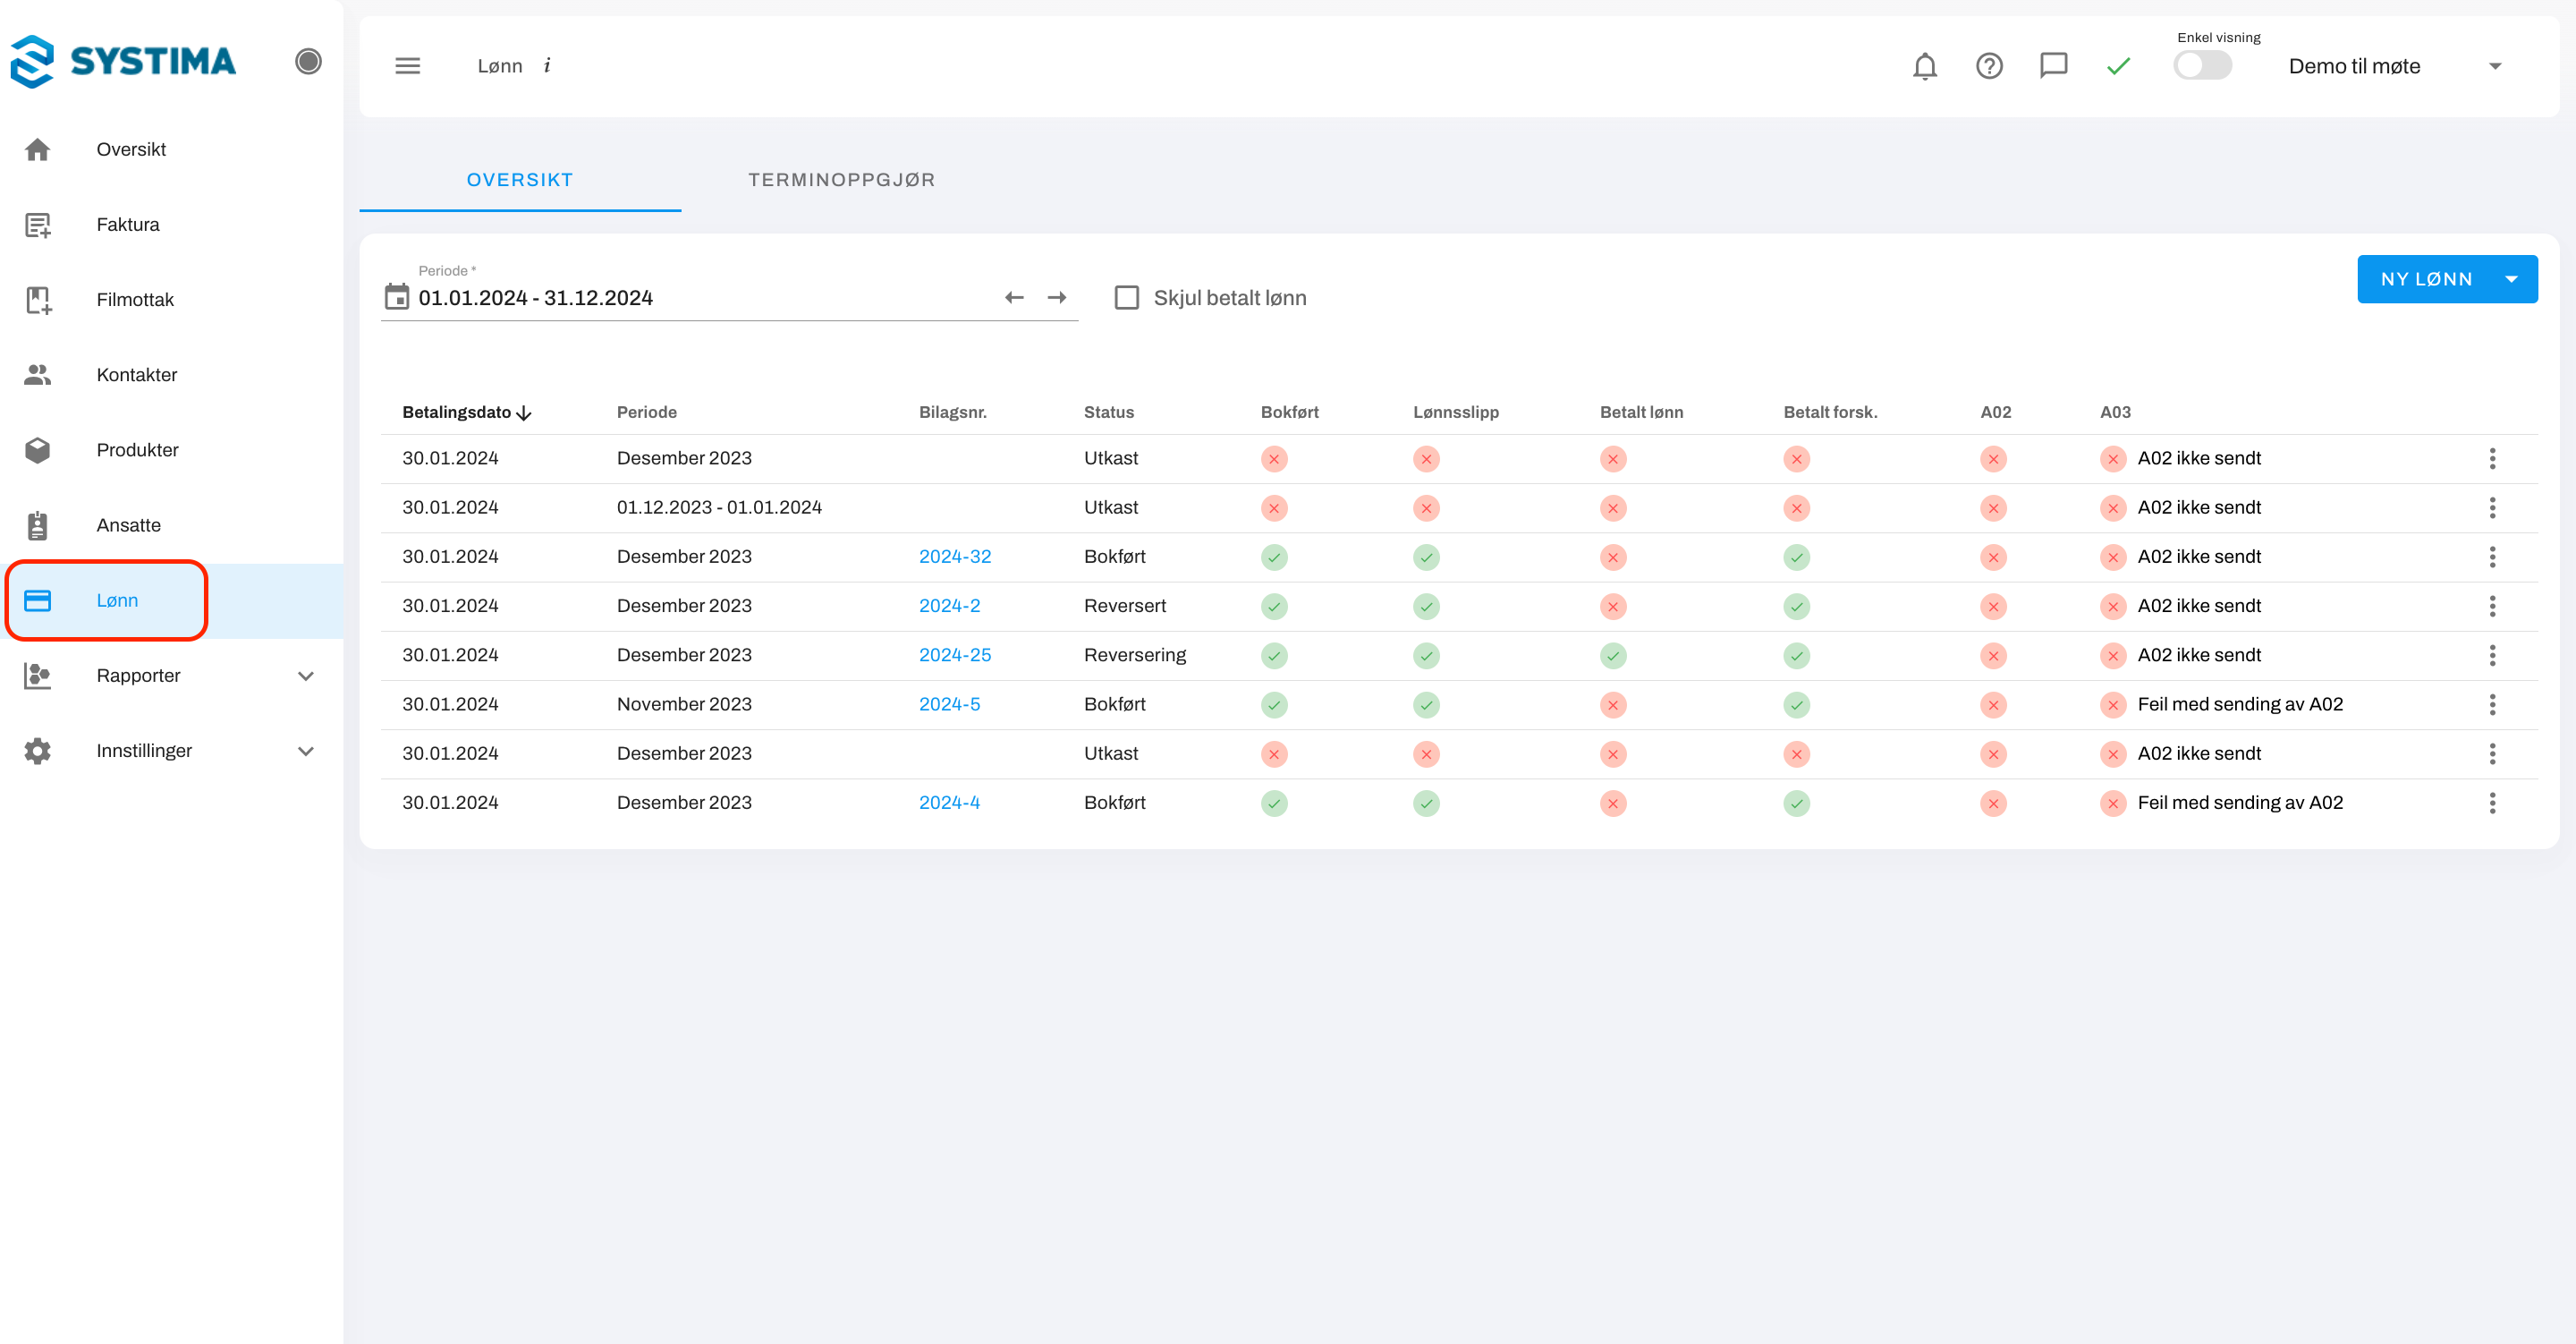Advance to next period with right arrow
The width and height of the screenshot is (2576, 1344).
(1057, 297)
